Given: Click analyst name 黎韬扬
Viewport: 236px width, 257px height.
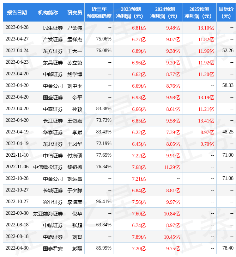Looking at the screenshot, I should [x=75, y=167].
